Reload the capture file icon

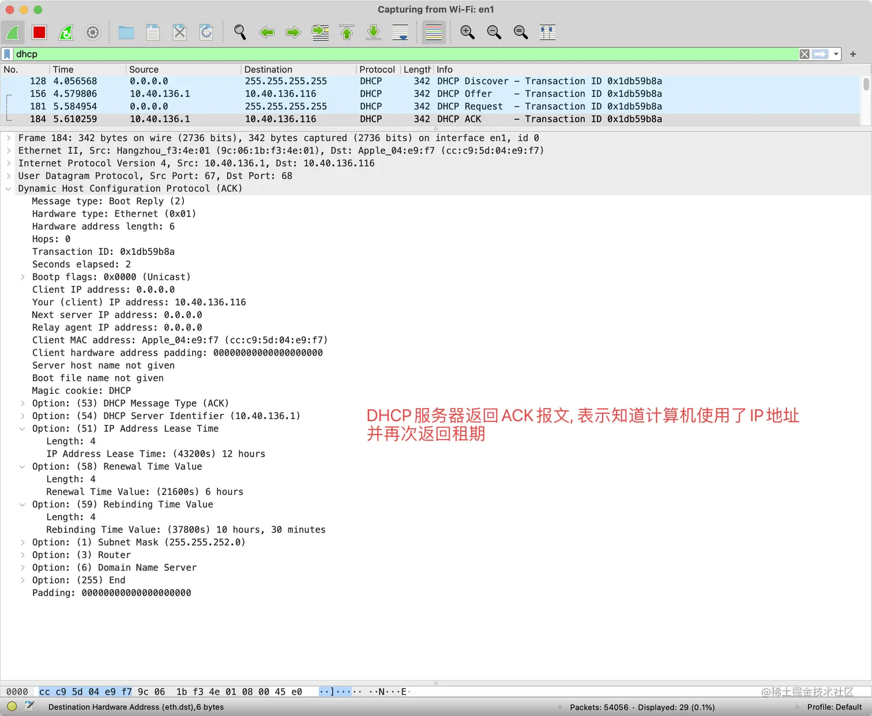pyautogui.click(x=206, y=32)
